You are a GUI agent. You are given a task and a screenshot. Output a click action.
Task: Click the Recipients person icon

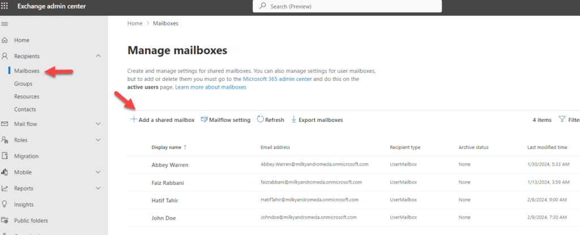(5, 56)
